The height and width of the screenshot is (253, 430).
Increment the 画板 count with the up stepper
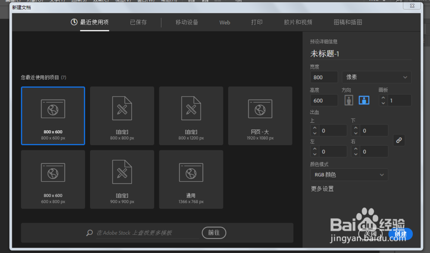(383, 98)
